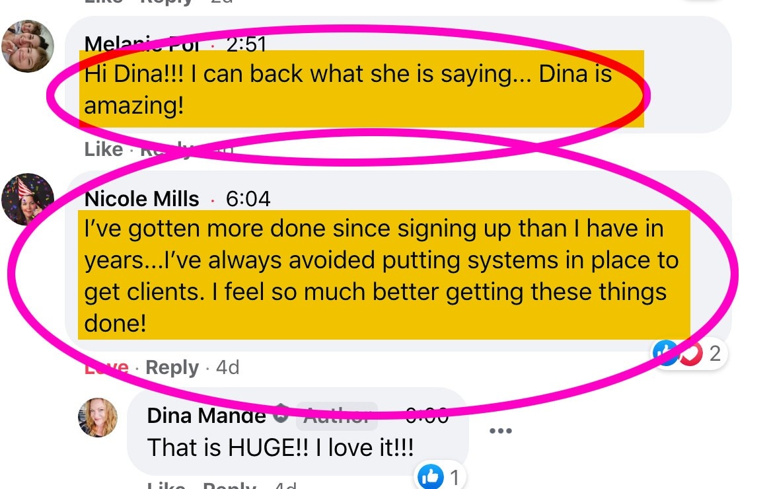The width and height of the screenshot is (769, 489).
Task: Open Nicole Mills' profile picture
Action: pos(28,199)
